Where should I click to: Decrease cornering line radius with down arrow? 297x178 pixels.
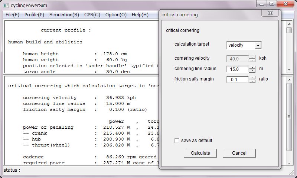[252, 71]
